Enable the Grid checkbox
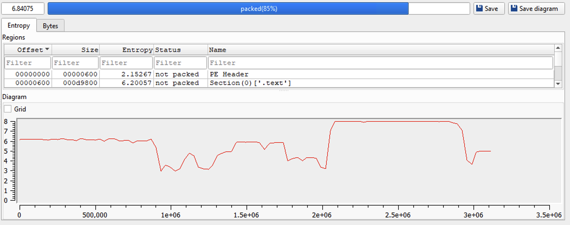Image resolution: width=570 pixels, height=225 pixels. coord(8,109)
